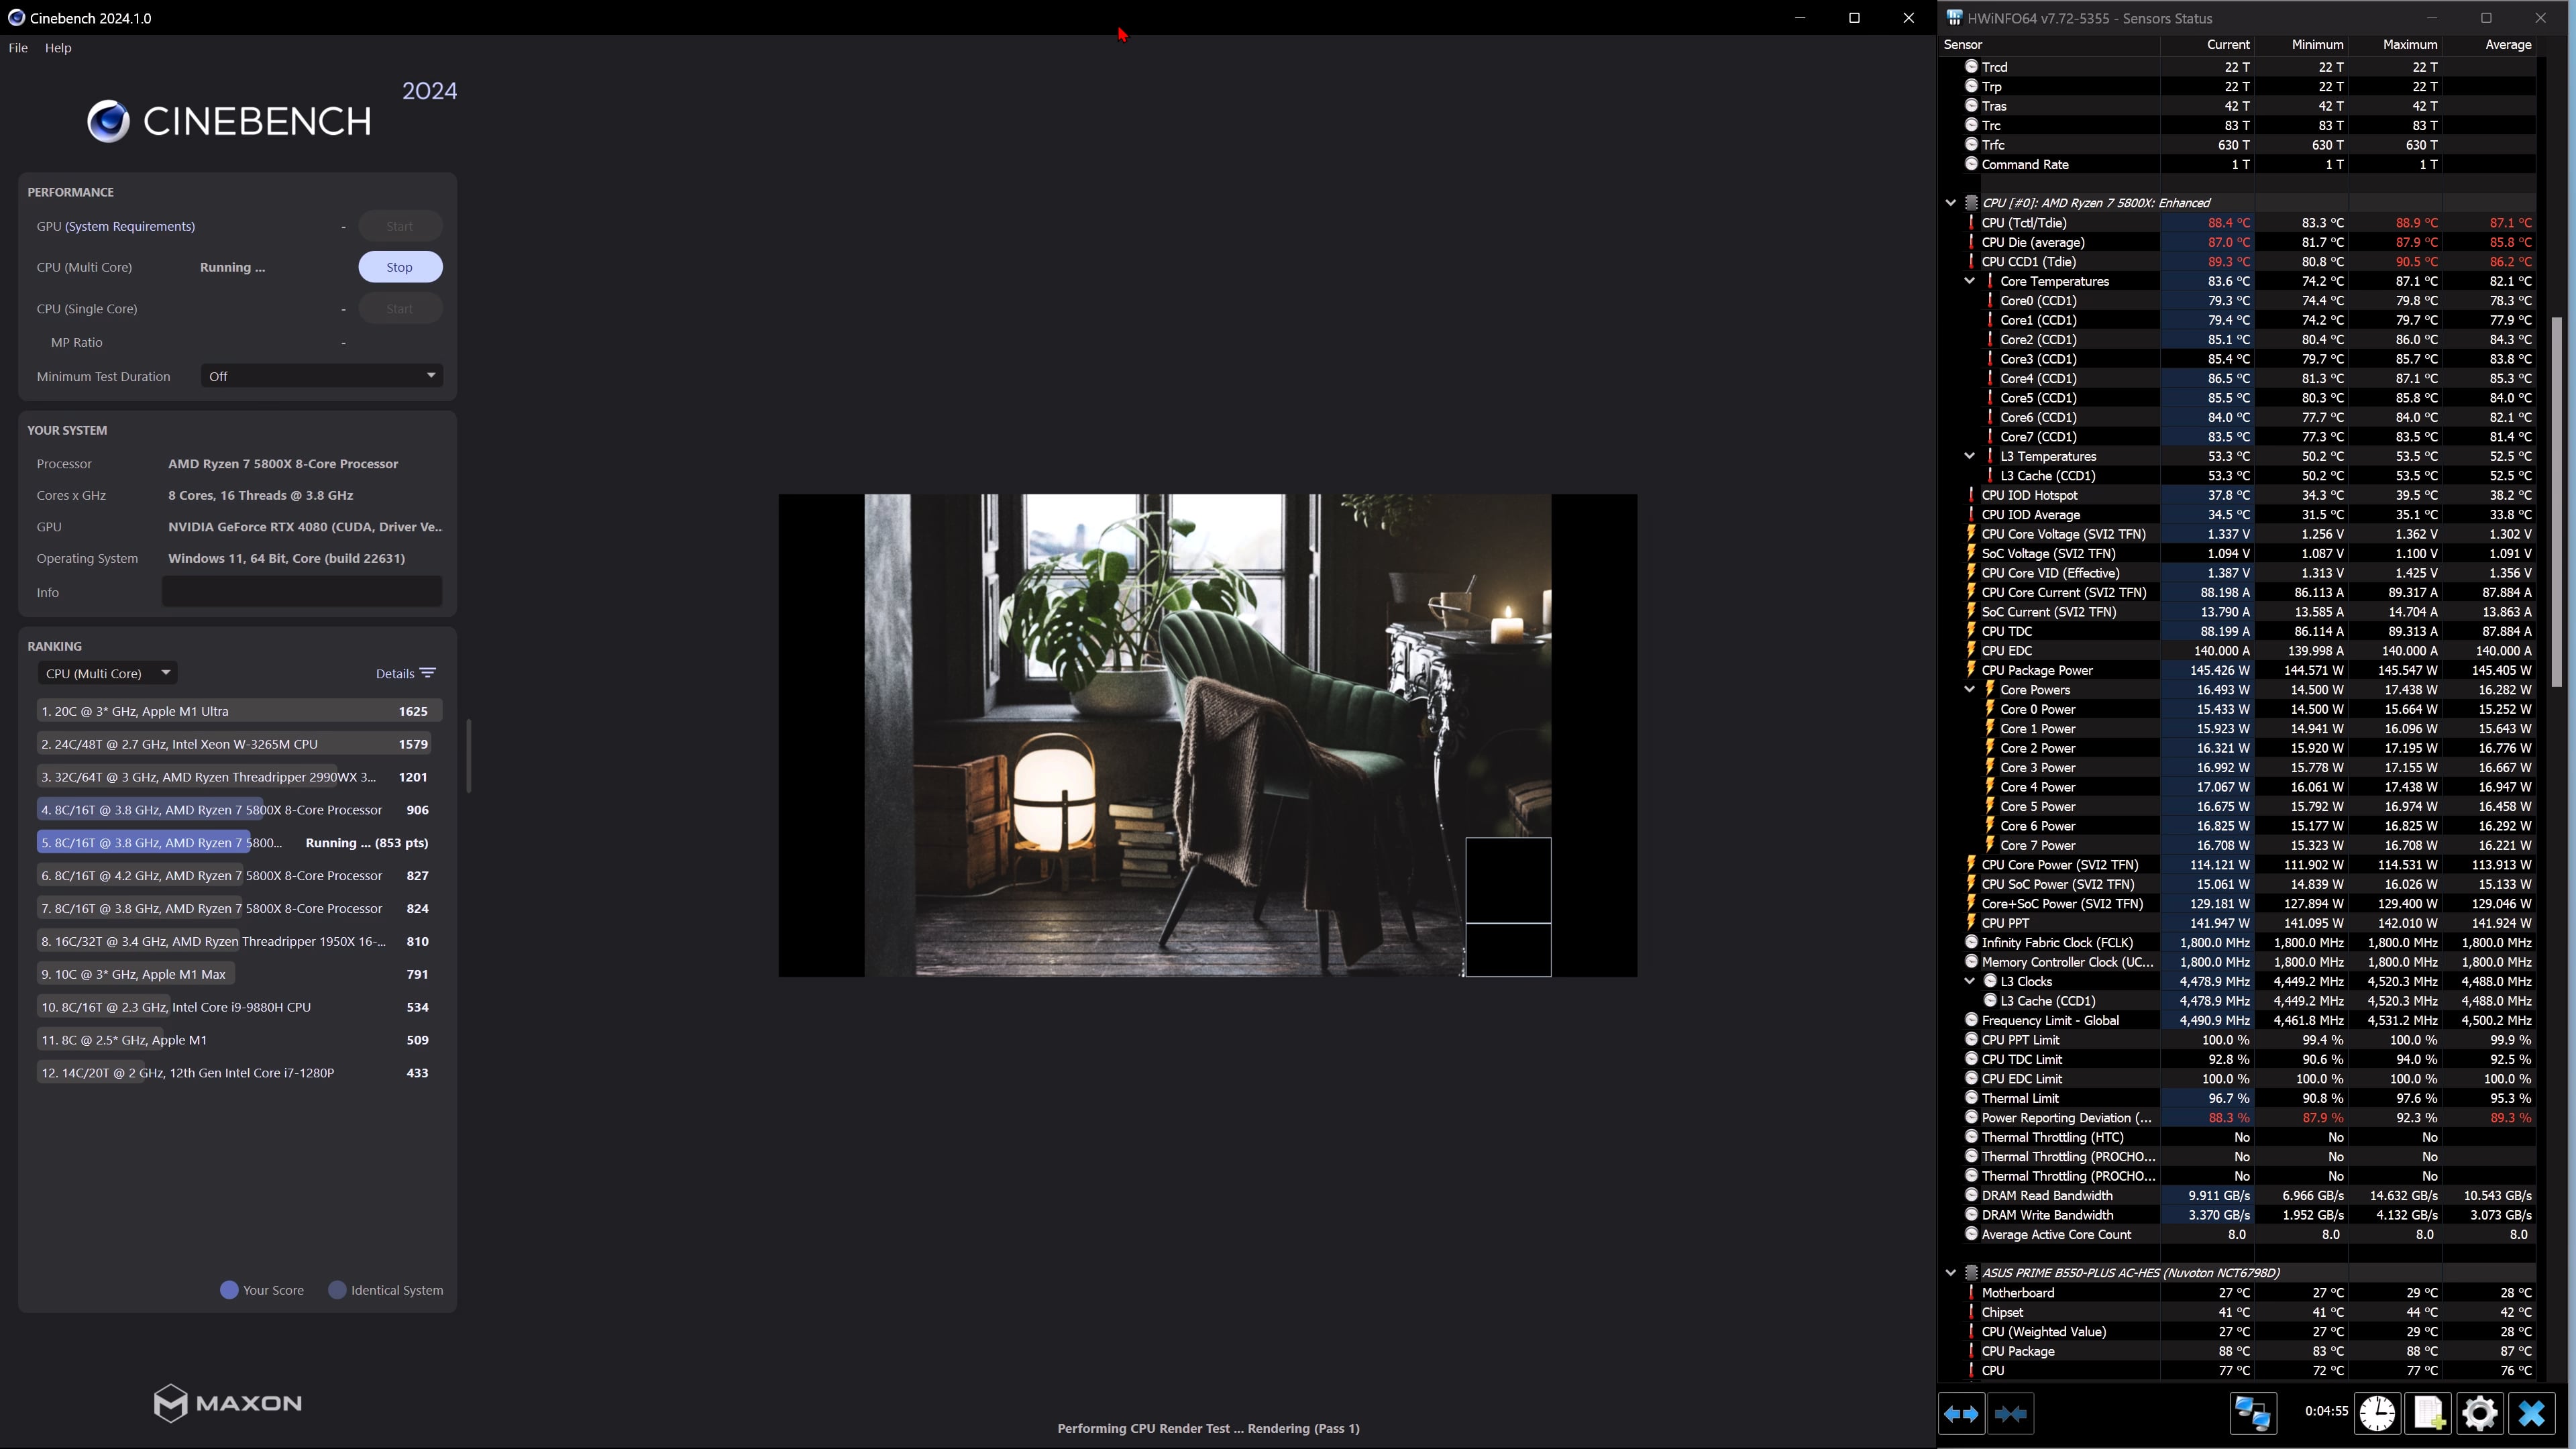Click the chip icon beside CPU [#0] AMD Ryzen header

(x=1971, y=203)
